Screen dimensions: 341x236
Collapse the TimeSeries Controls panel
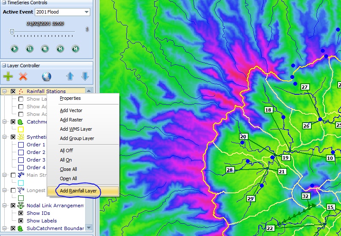(x=3, y=3)
